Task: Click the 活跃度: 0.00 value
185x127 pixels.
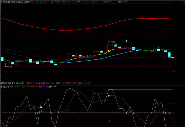Action: [13, 83]
